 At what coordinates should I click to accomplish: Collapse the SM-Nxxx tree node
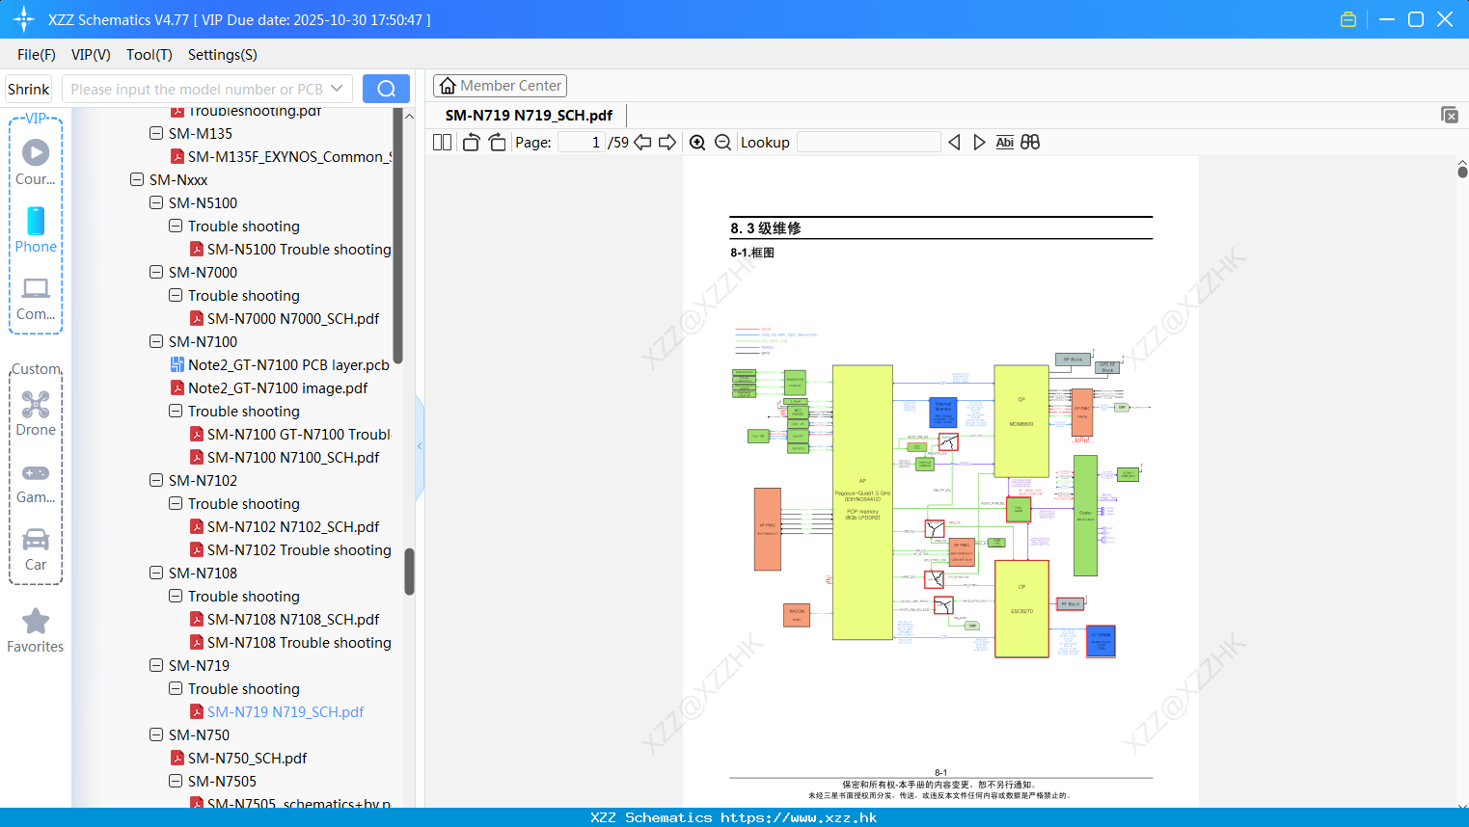click(137, 179)
